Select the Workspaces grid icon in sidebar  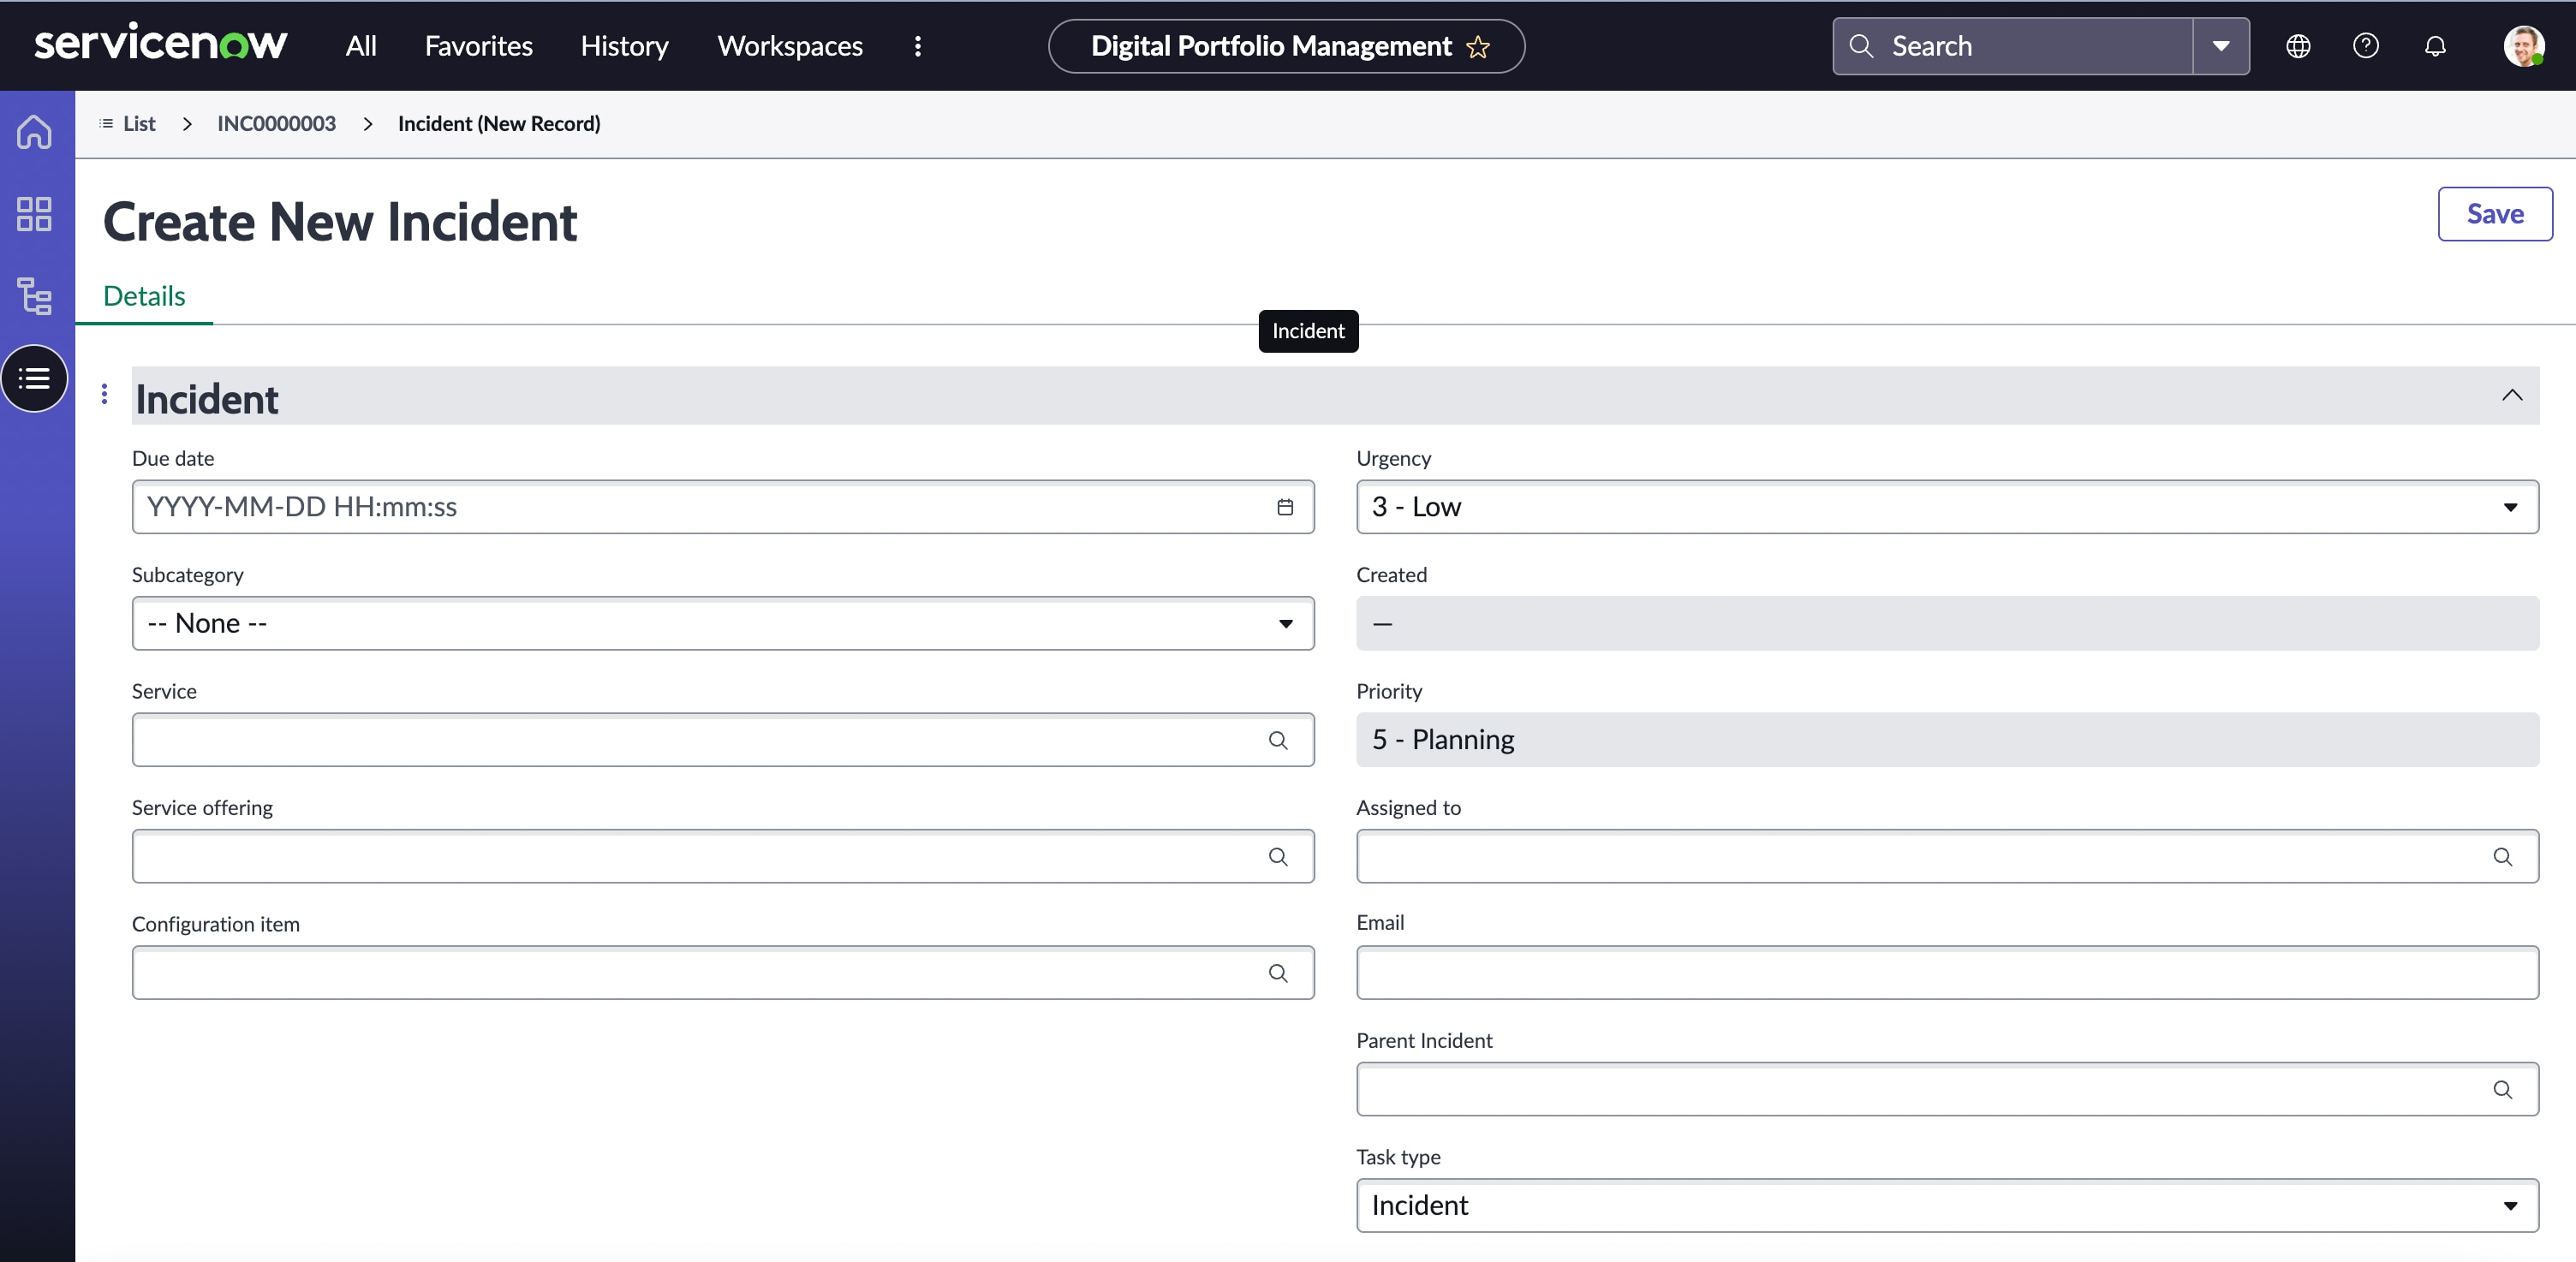tap(33, 213)
